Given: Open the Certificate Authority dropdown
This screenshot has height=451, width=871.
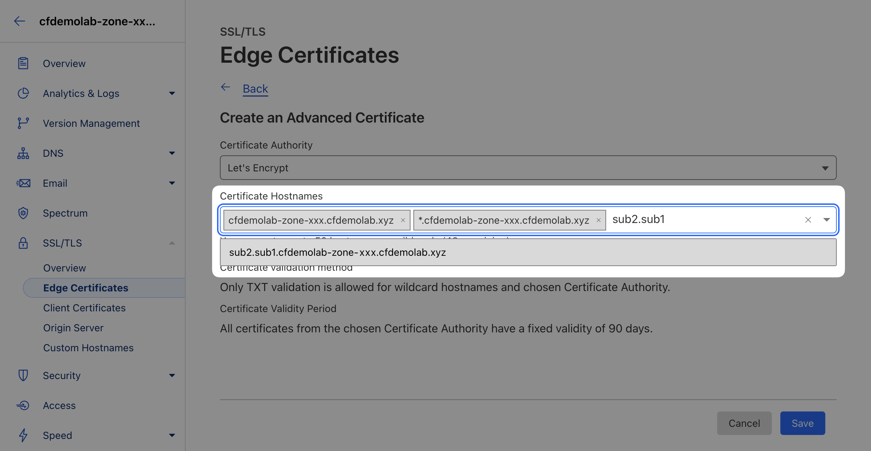Looking at the screenshot, I should [528, 168].
